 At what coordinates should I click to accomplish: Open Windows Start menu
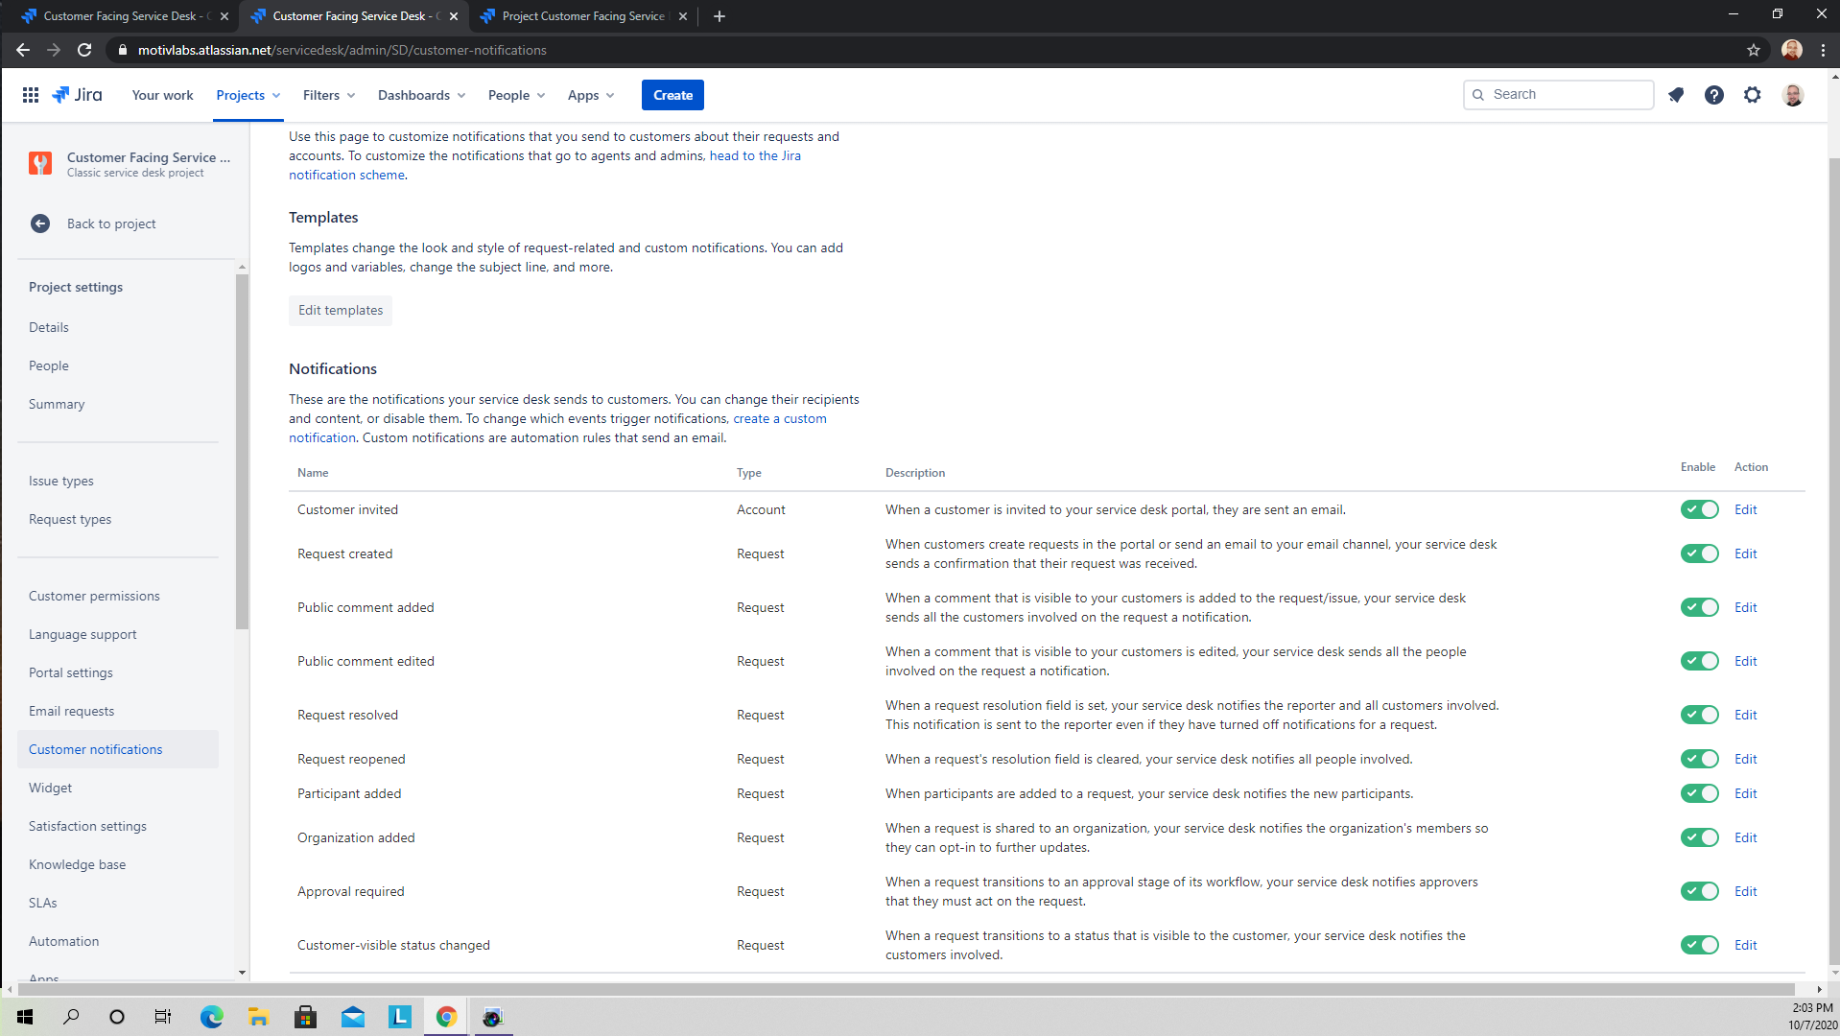(25, 1017)
